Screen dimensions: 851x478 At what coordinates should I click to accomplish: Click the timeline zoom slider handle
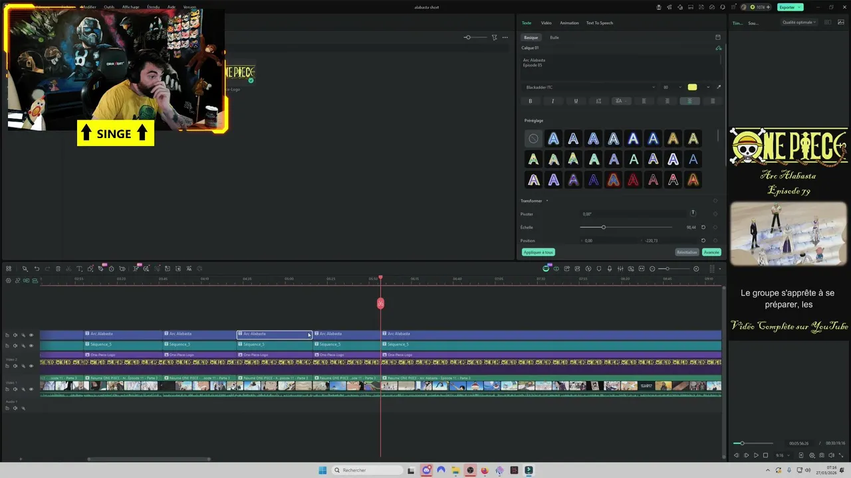click(x=667, y=269)
